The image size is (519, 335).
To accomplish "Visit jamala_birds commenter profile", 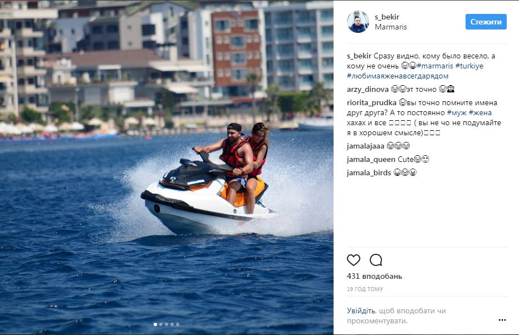I will point(369,173).
